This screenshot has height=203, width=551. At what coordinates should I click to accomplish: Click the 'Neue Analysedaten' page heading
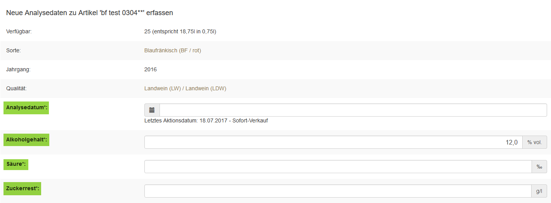point(90,13)
